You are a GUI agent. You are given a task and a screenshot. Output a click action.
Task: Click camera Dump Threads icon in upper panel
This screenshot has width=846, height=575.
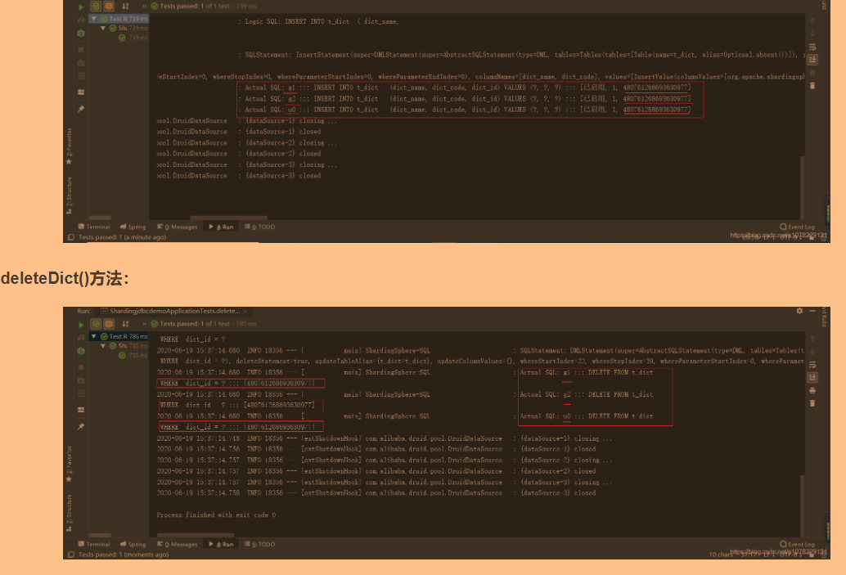click(x=81, y=63)
